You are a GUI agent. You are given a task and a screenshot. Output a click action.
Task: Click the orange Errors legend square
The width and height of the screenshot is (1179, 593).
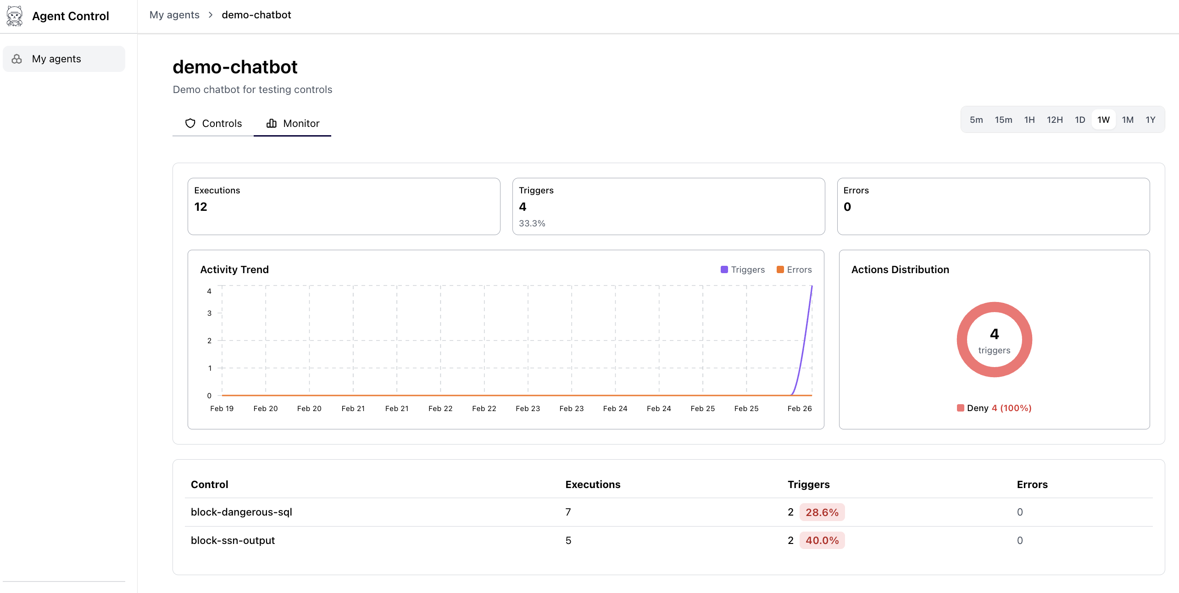[x=780, y=269]
